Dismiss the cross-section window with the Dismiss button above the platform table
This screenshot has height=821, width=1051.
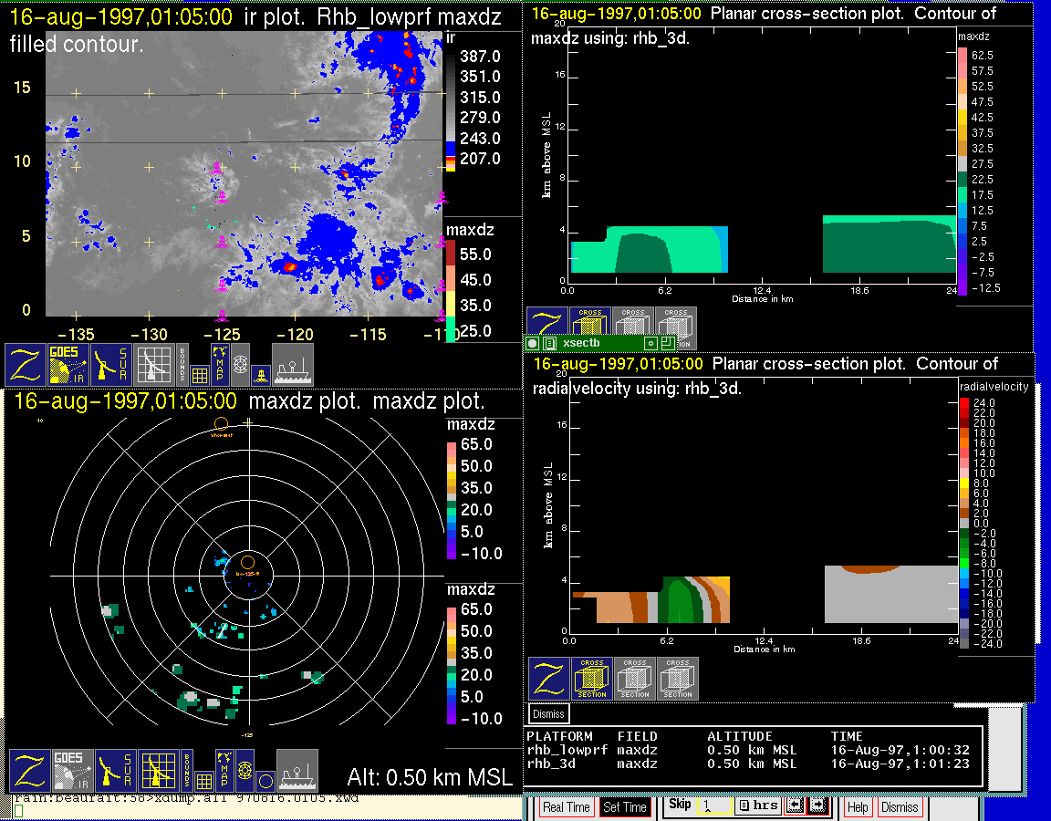[x=549, y=713]
